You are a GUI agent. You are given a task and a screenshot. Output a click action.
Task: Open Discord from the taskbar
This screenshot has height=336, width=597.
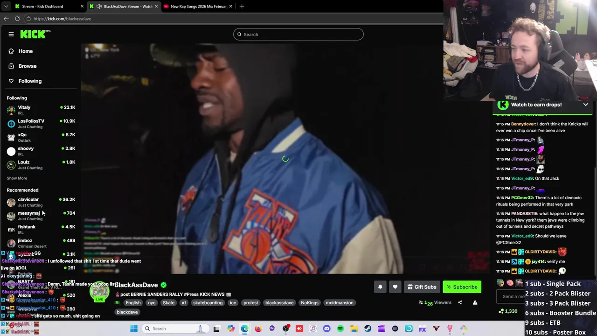326,329
